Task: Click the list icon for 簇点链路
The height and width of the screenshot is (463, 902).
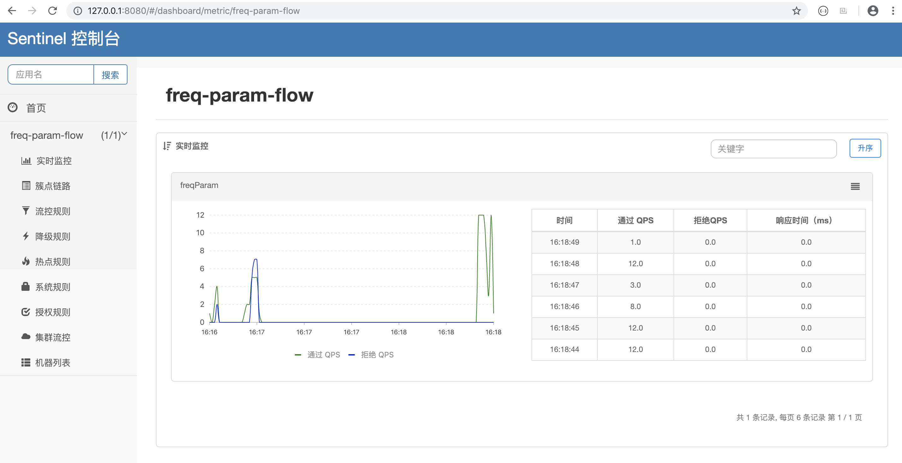Action: (x=26, y=185)
